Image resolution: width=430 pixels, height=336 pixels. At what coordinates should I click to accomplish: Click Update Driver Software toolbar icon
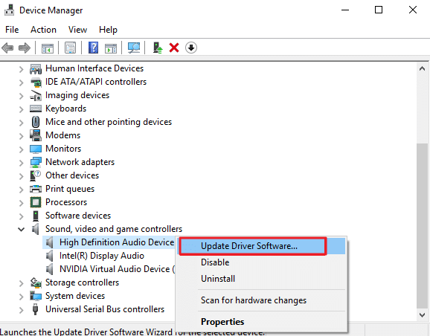158,48
